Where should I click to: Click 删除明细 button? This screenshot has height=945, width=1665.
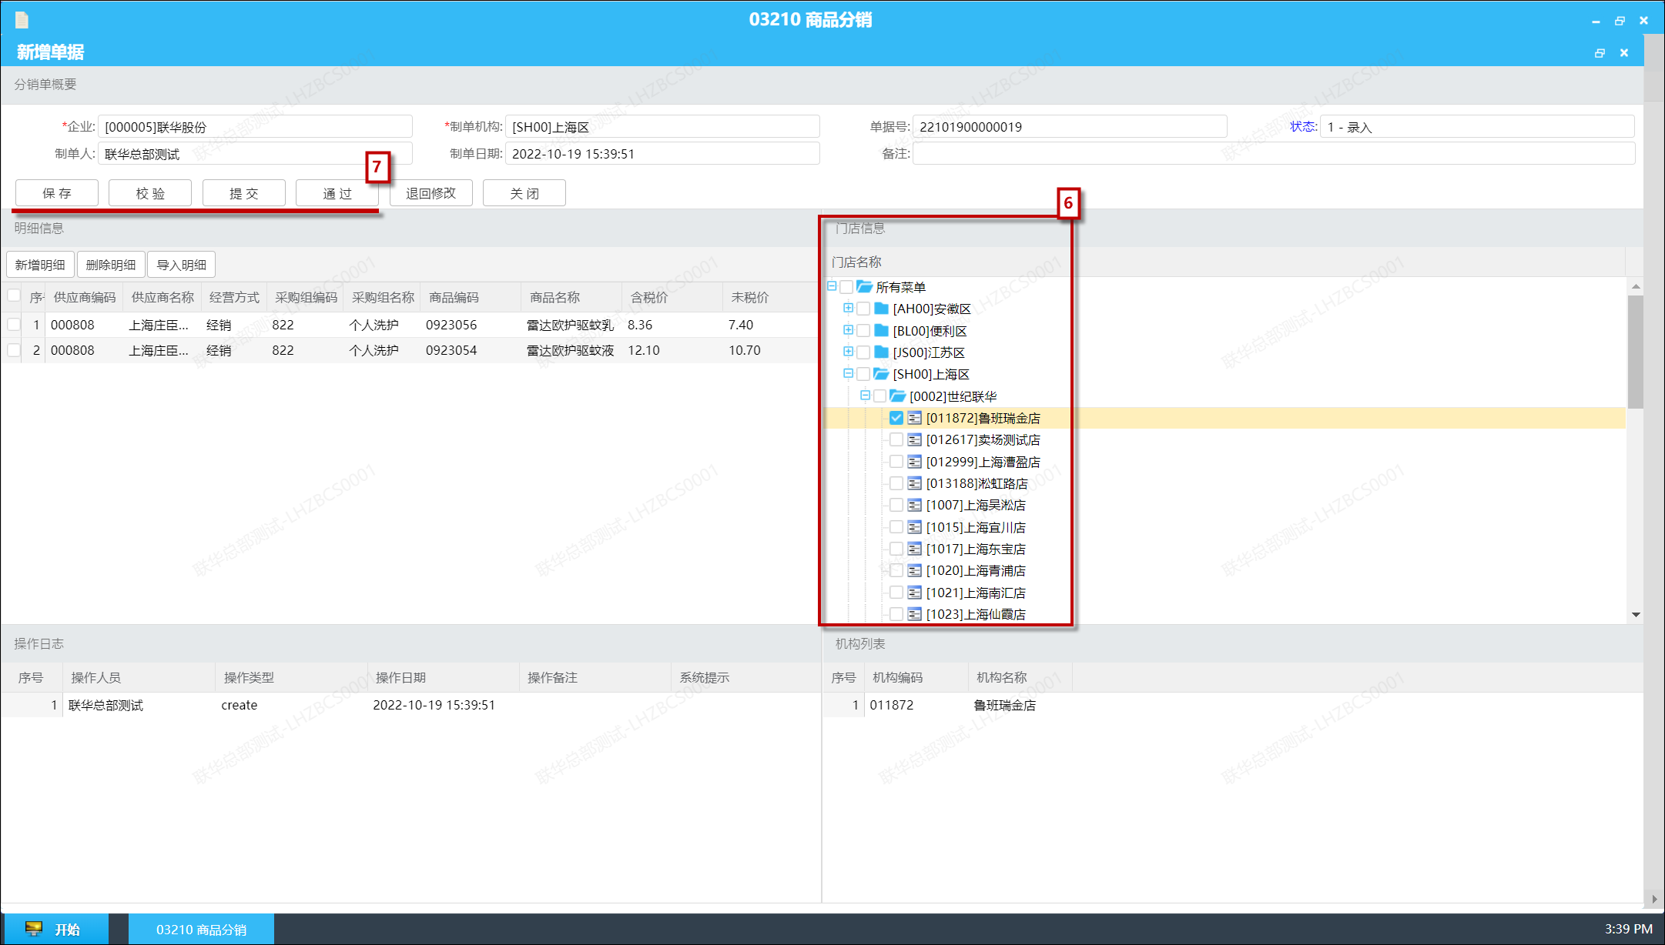coord(111,265)
